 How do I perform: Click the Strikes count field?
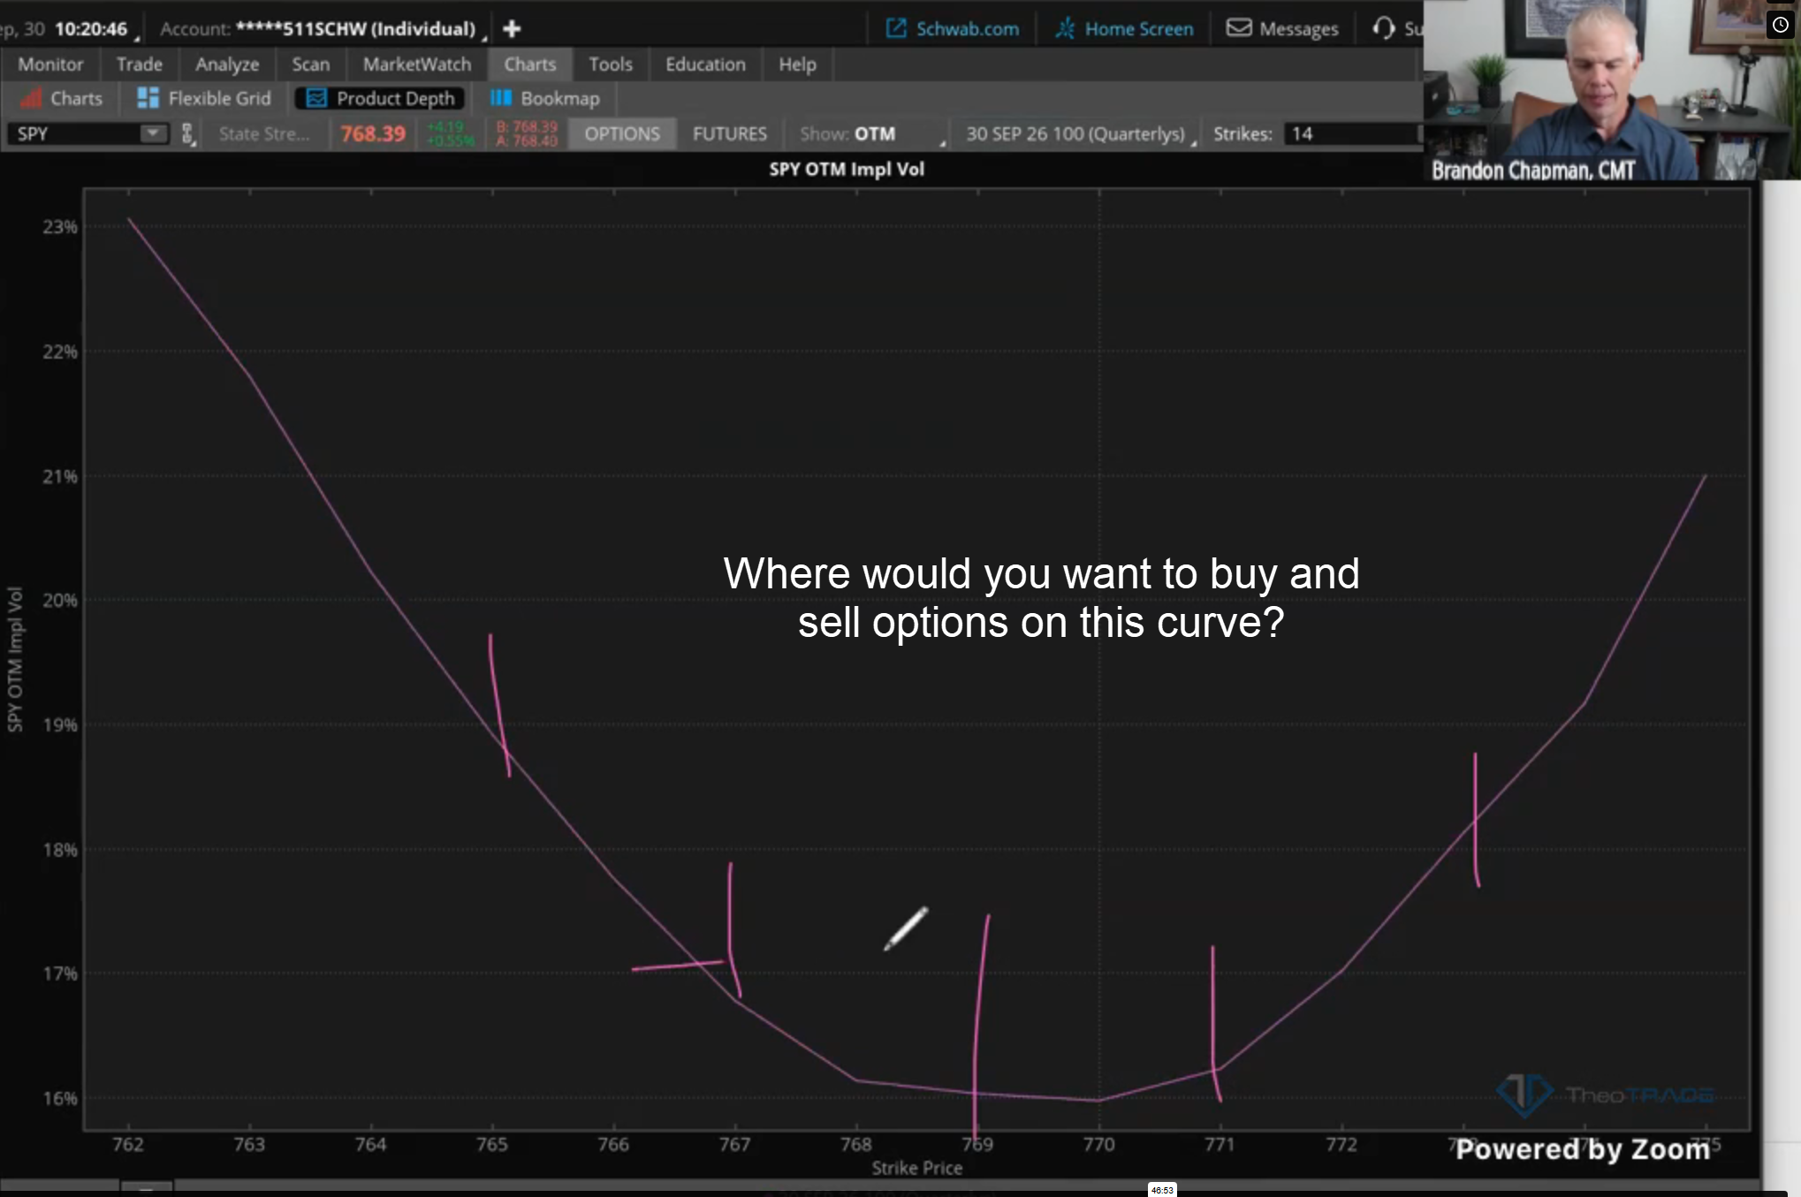click(1352, 134)
